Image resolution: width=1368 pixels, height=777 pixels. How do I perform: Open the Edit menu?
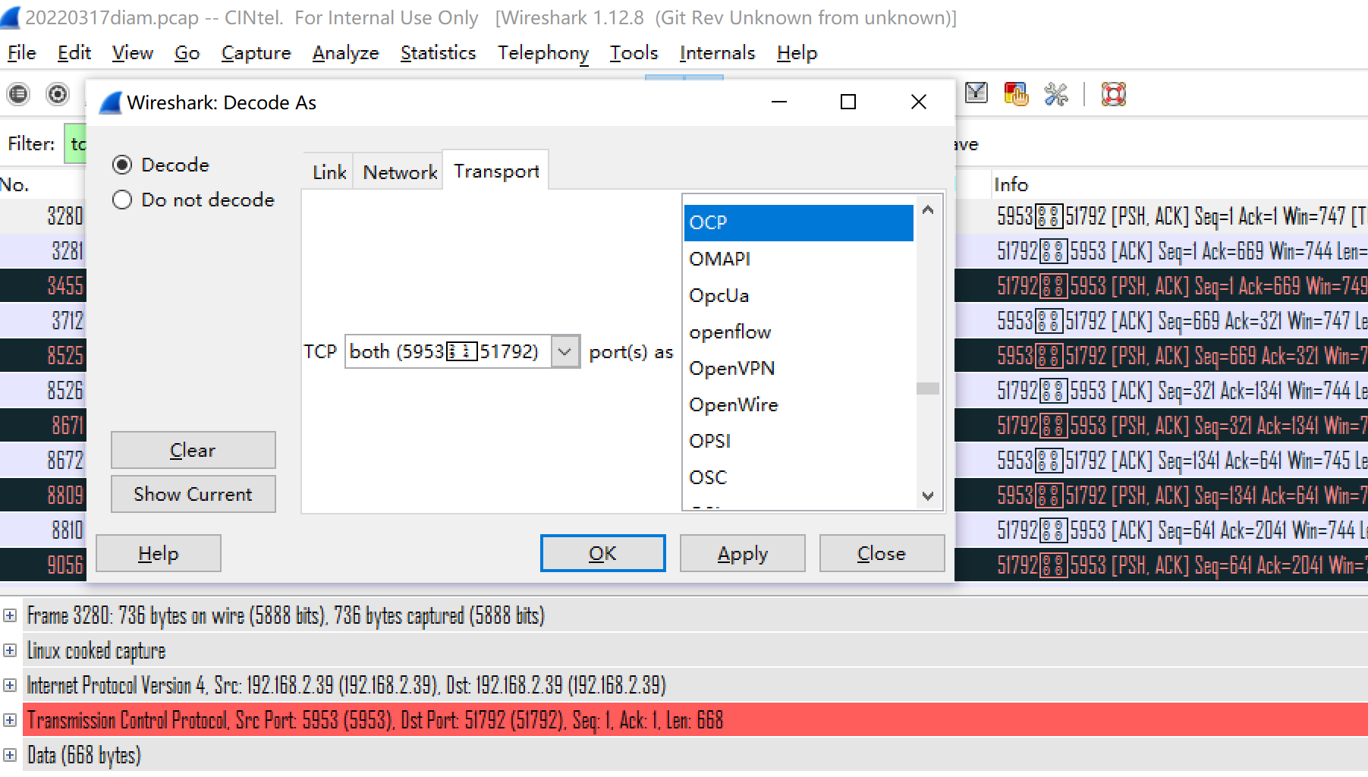click(x=74, y=53)
